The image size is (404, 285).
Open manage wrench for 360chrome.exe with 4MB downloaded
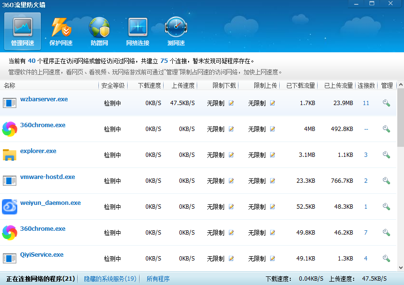pyautogui.click(x=386, y=129)
